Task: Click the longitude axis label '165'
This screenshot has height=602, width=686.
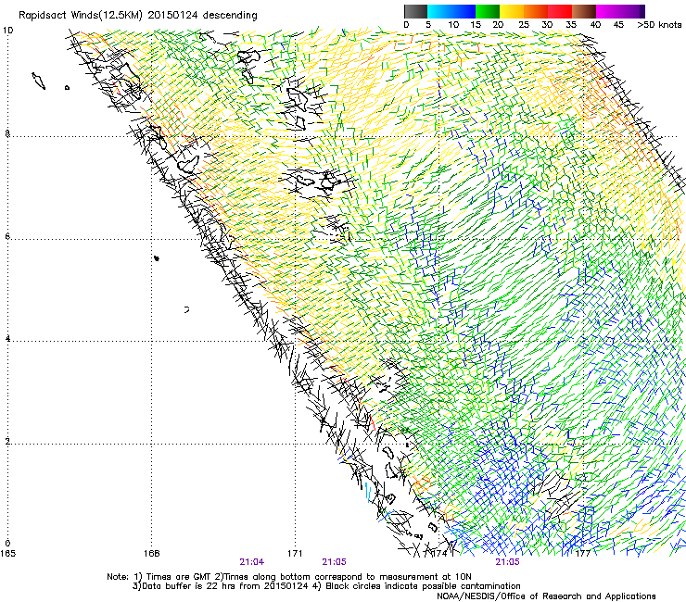Action: coord(7,554)
